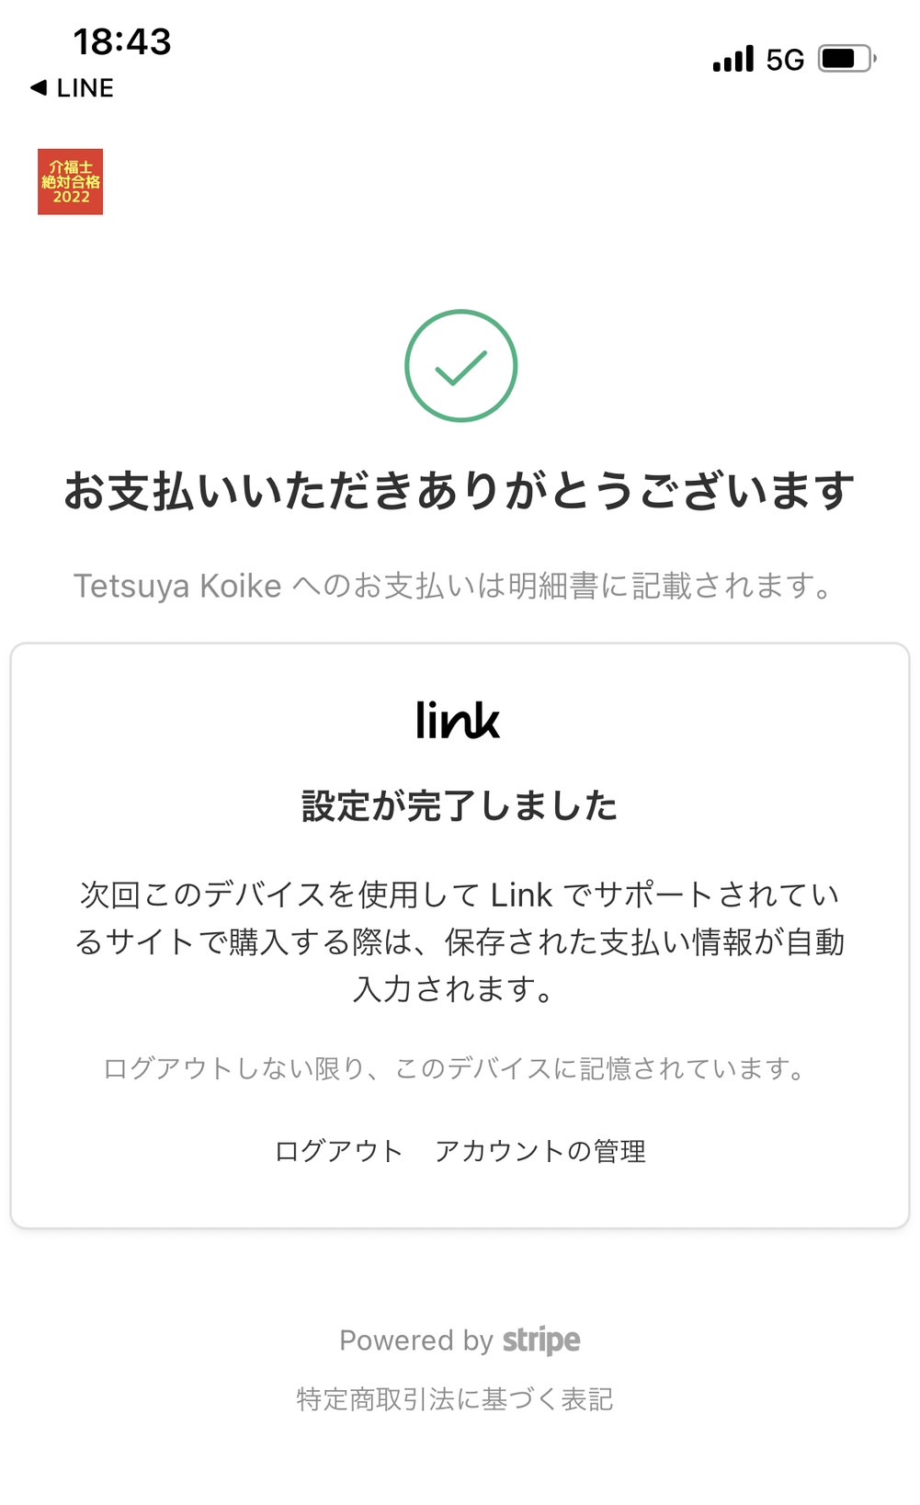Tap the LINE app return label
The height and width of the screenshot is (1505, 920).
click(85, 87)
